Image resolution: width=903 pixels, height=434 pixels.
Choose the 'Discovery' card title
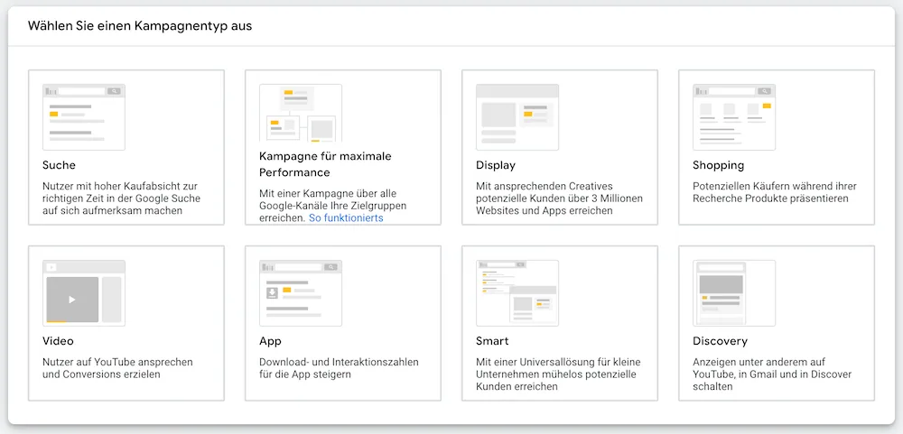[720, 341]
